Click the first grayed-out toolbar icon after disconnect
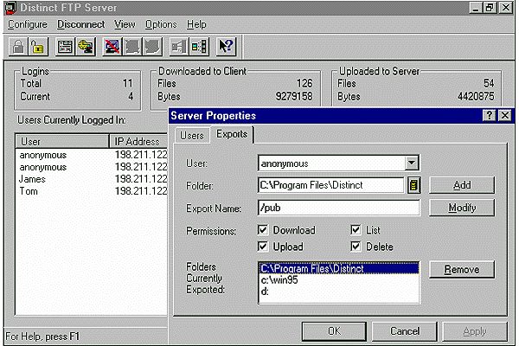 pyautogui.click(x=131, y=46)
